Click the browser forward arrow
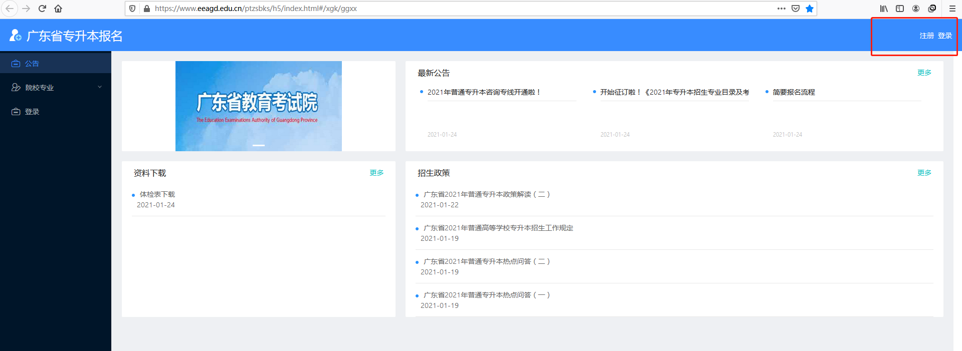 coord(26,9)
